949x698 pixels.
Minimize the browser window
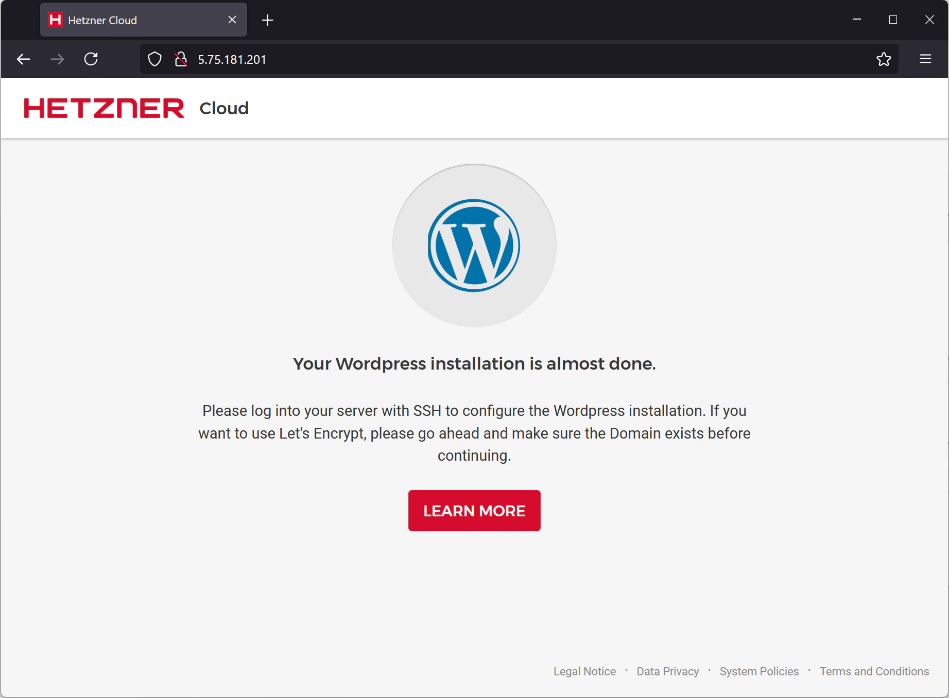tap(857, 20)
